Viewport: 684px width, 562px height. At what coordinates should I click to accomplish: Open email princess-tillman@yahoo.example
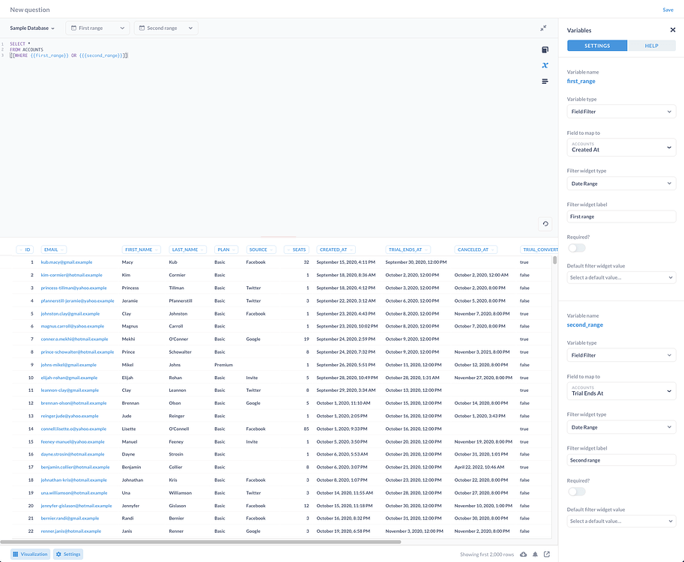coord(73,288)
